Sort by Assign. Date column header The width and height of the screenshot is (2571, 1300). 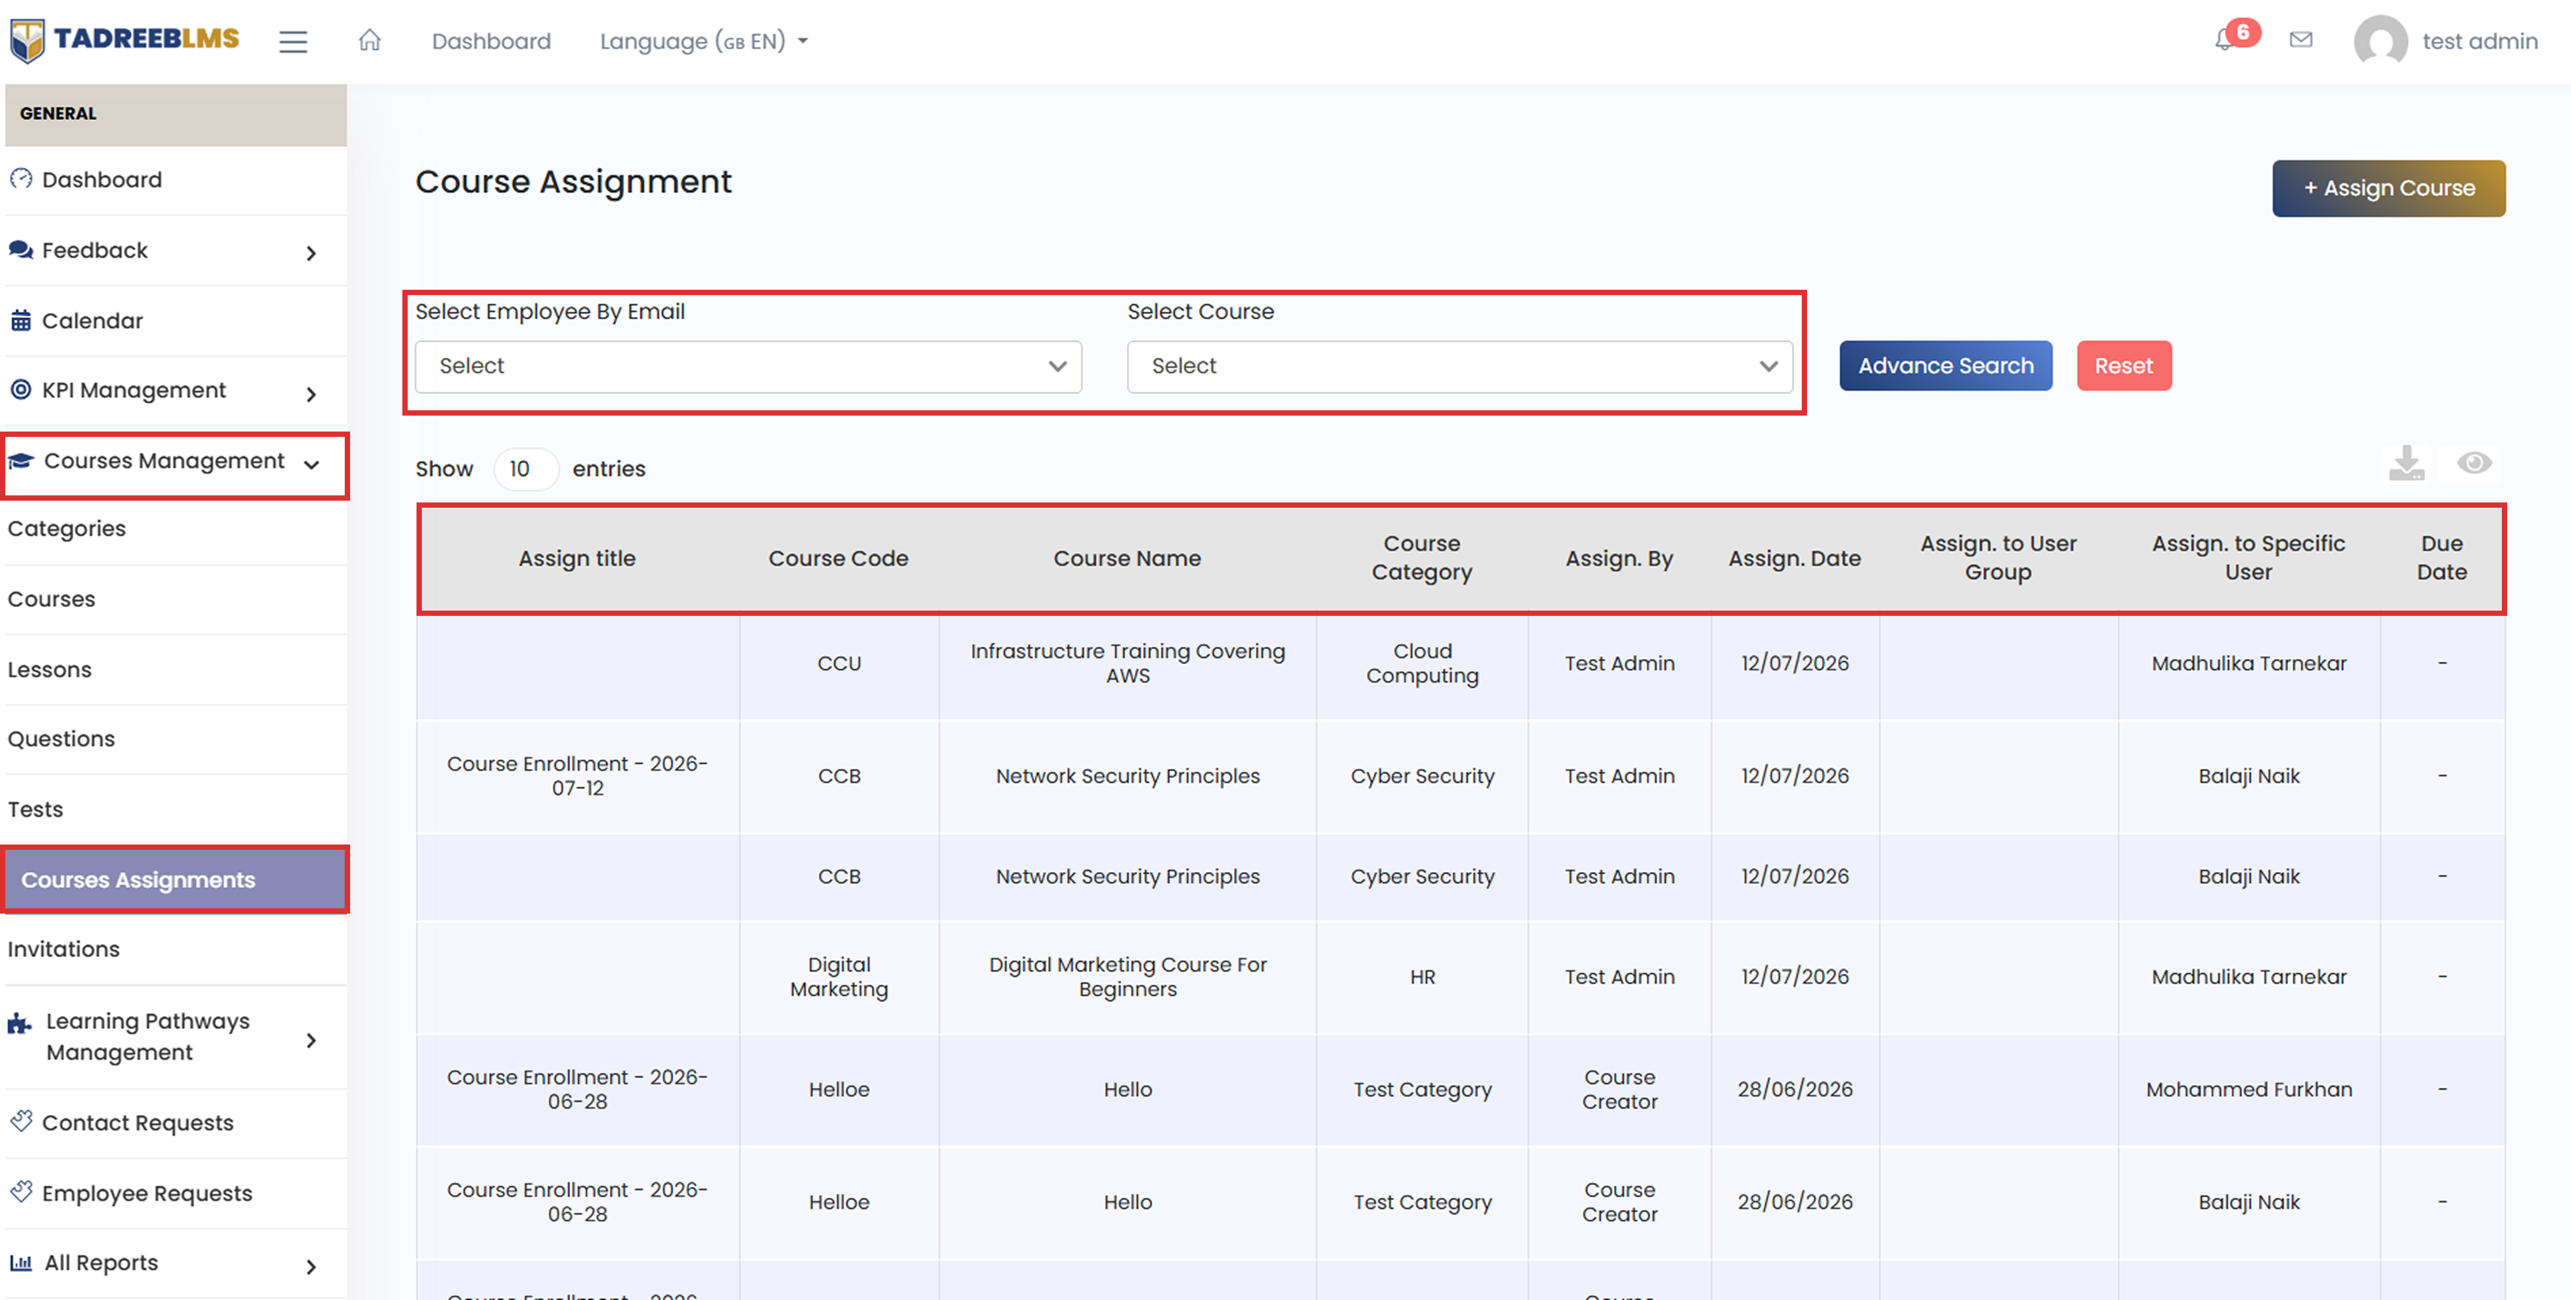1795,558
